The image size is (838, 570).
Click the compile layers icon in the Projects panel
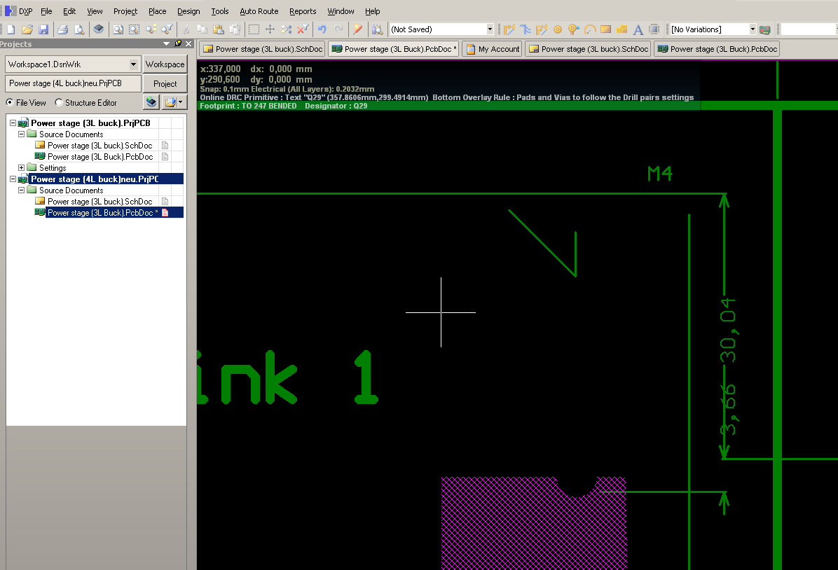coord(152,102)
